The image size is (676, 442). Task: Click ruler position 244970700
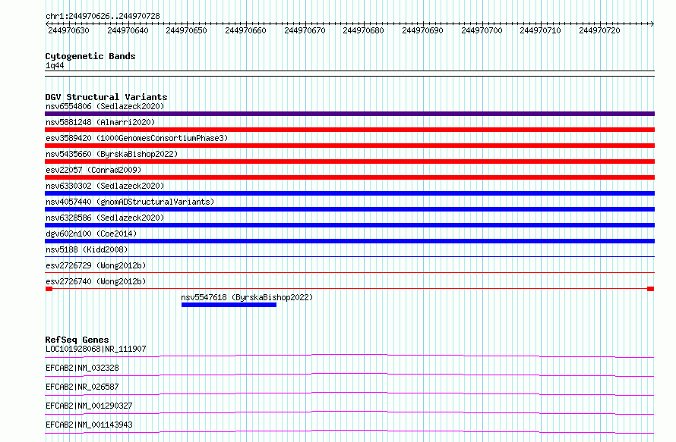pos(482,30)
